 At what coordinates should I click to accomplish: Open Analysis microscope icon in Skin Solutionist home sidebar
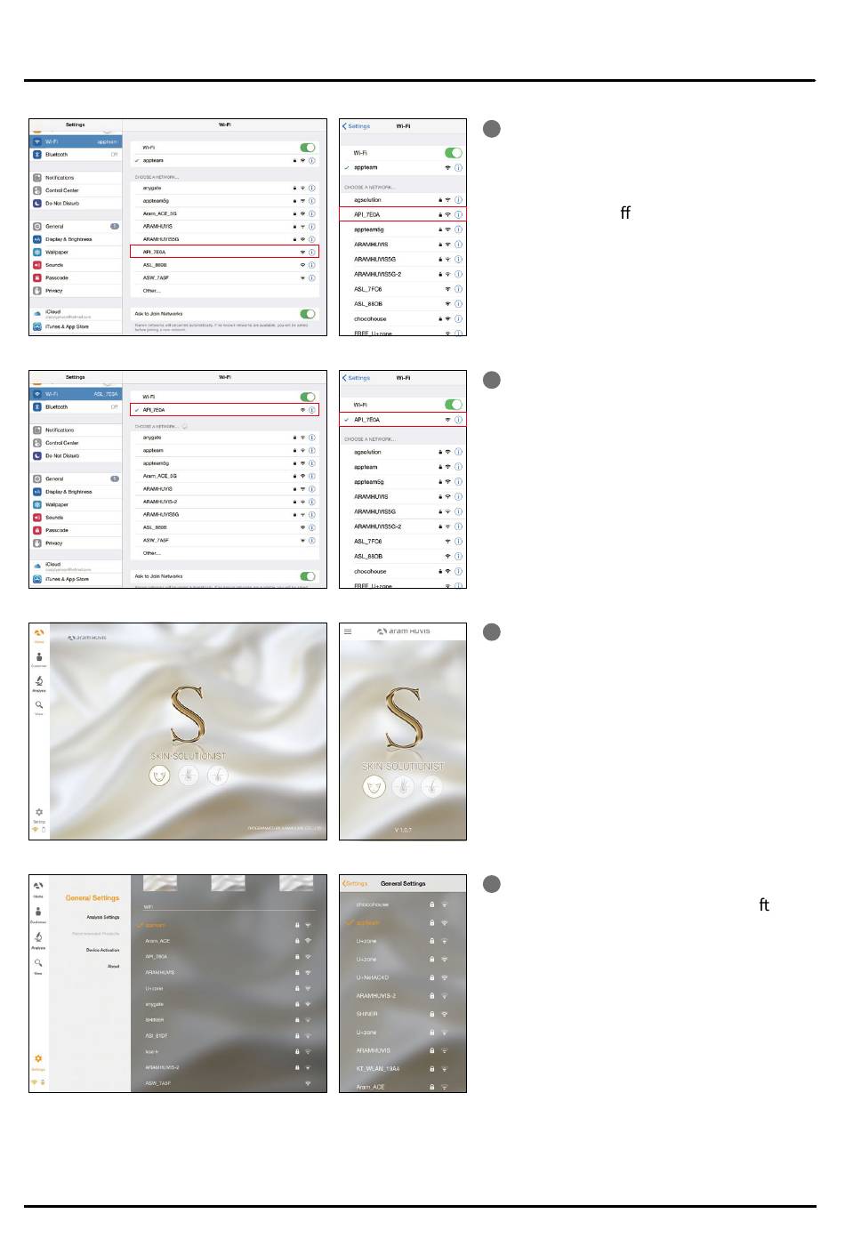[39, 683]
